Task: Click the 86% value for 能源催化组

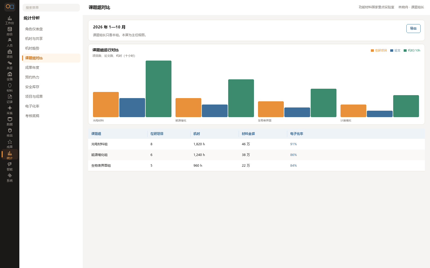Action: click(293, 155)
